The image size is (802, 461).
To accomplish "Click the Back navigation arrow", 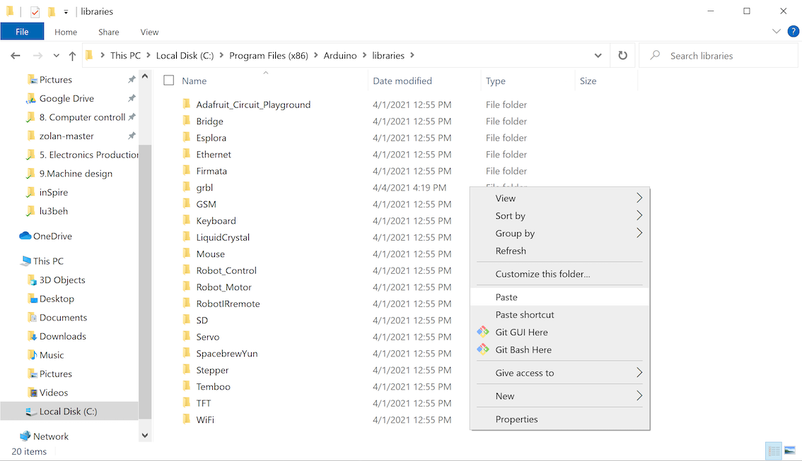I will [x=16, y=56].
